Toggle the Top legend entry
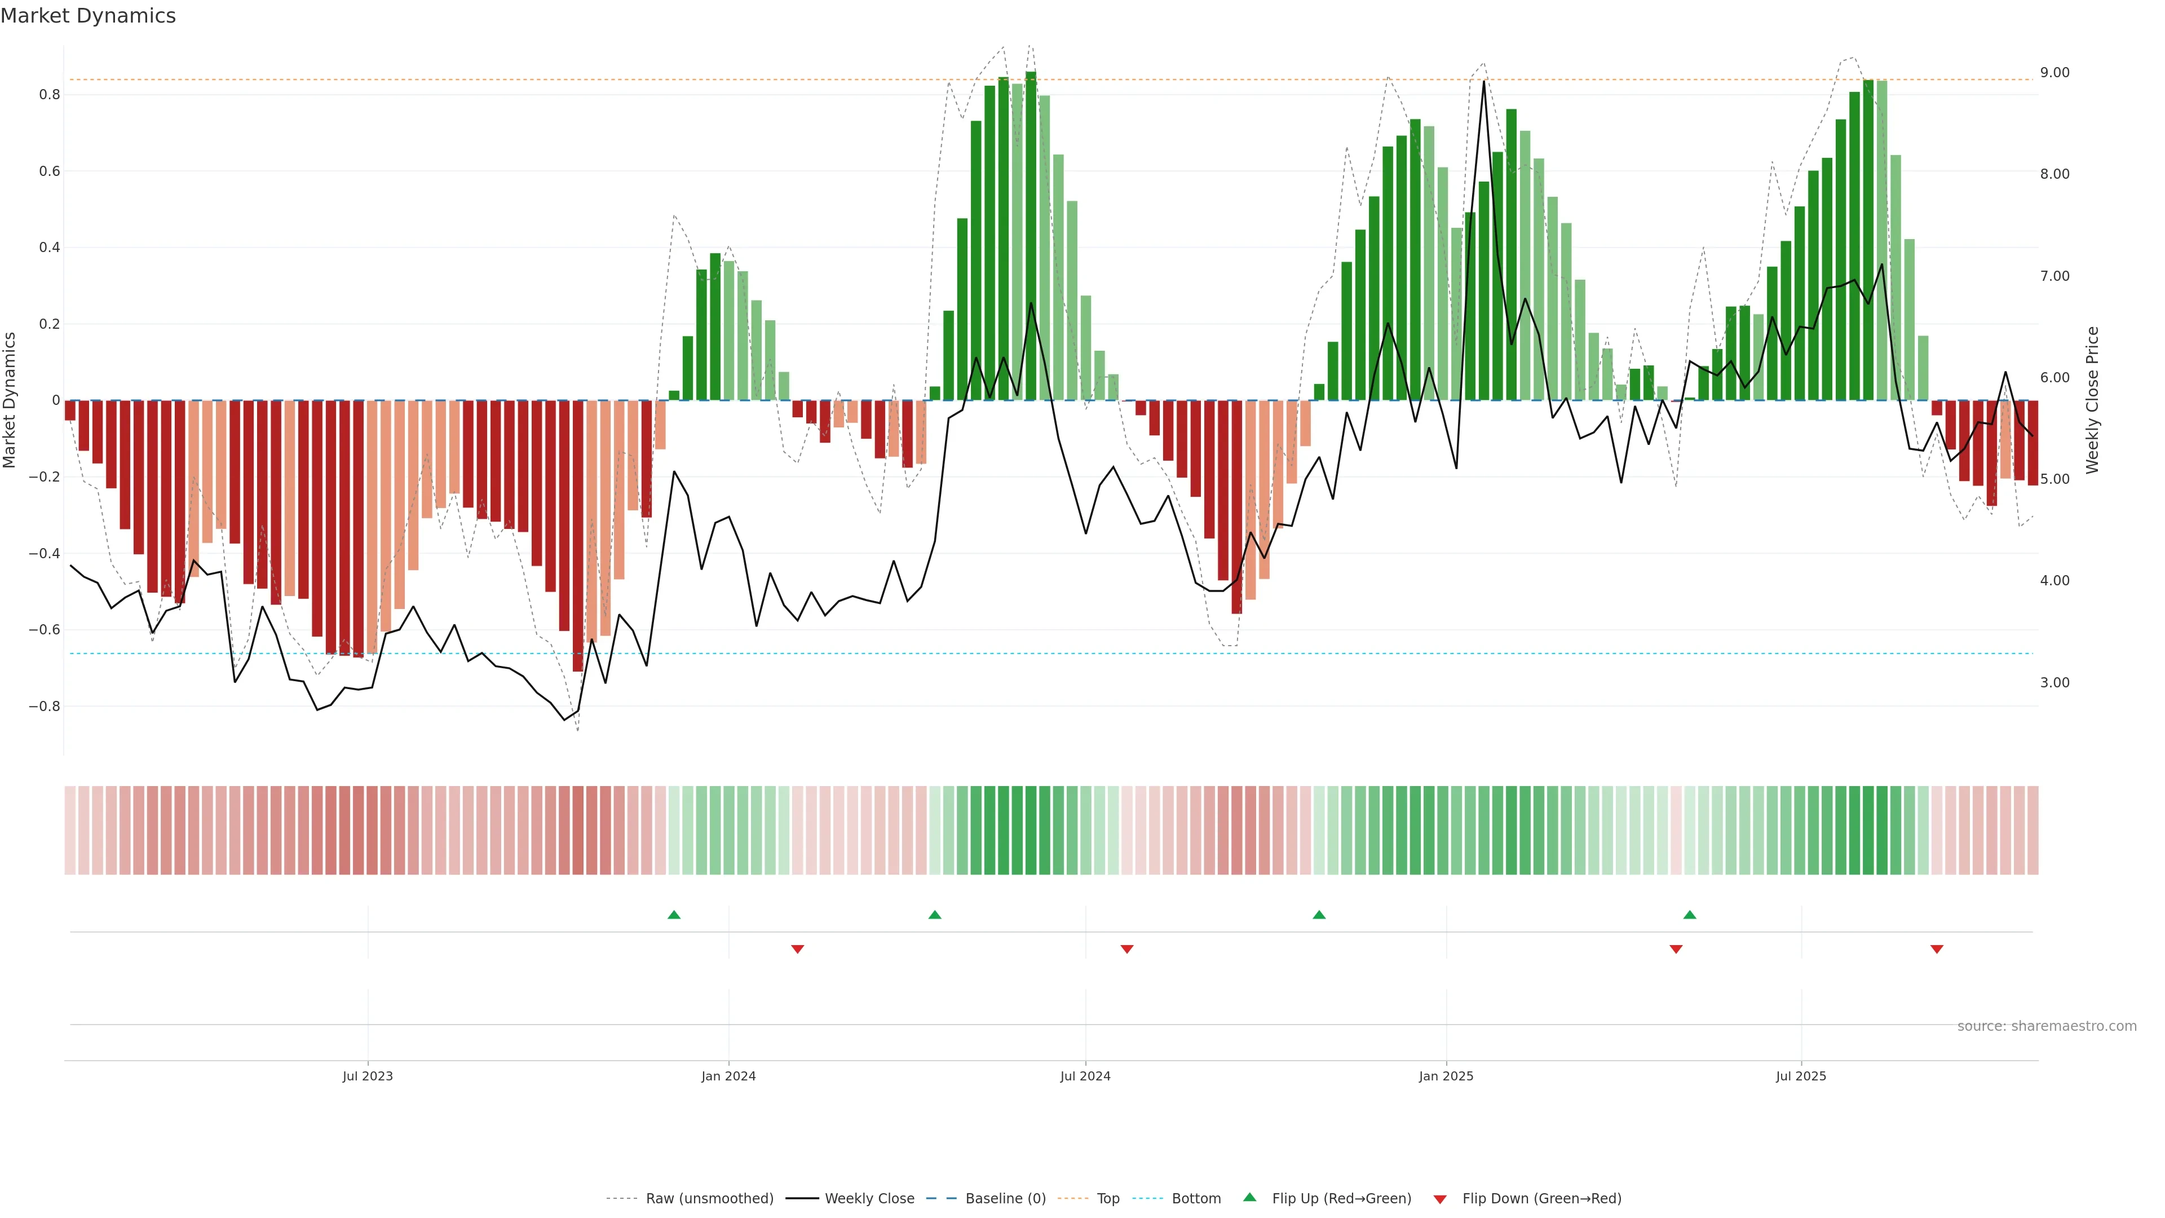 pyautogui.click(x=1108, y=1199)
